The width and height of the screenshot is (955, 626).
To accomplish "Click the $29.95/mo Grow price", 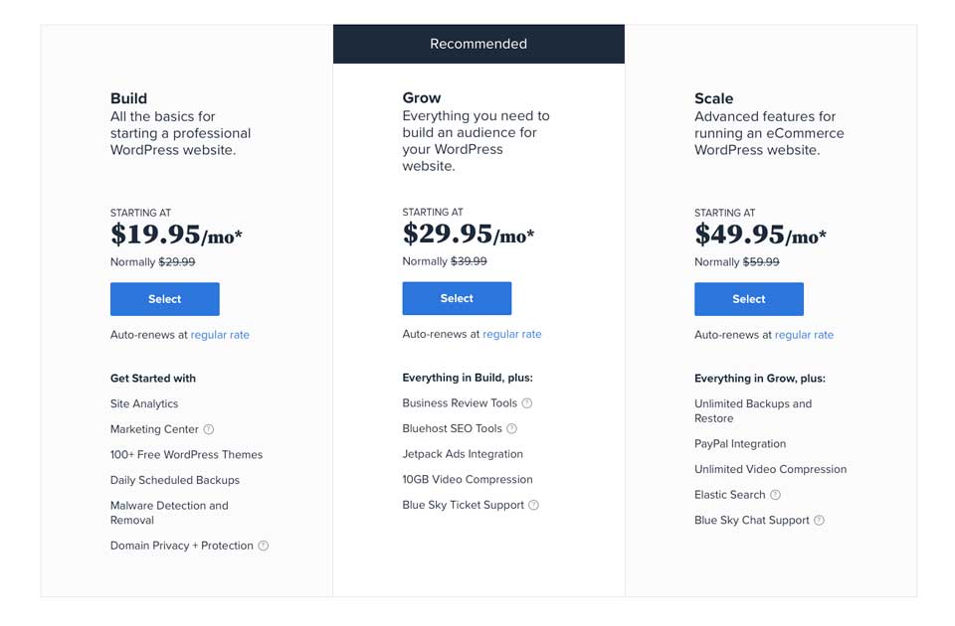I will (468, 235).
